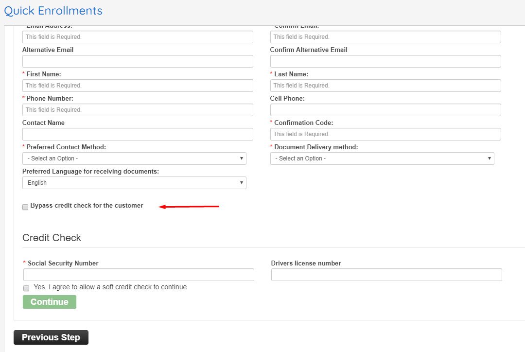Click the 'Preferred Language for receiving documents:' label
Viewport: 525px width, 352px height.
point(90,172)
